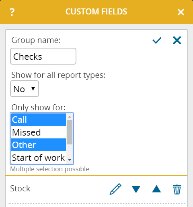Select Missed in the Only show for list
This screenshot has width=193, height=207.
(38, 132)
